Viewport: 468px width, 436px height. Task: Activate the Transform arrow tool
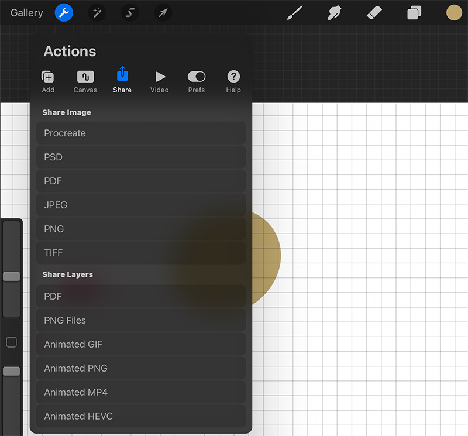(x=163, y=13)
